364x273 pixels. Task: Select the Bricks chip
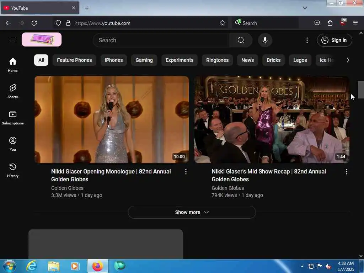coord(273,60)
